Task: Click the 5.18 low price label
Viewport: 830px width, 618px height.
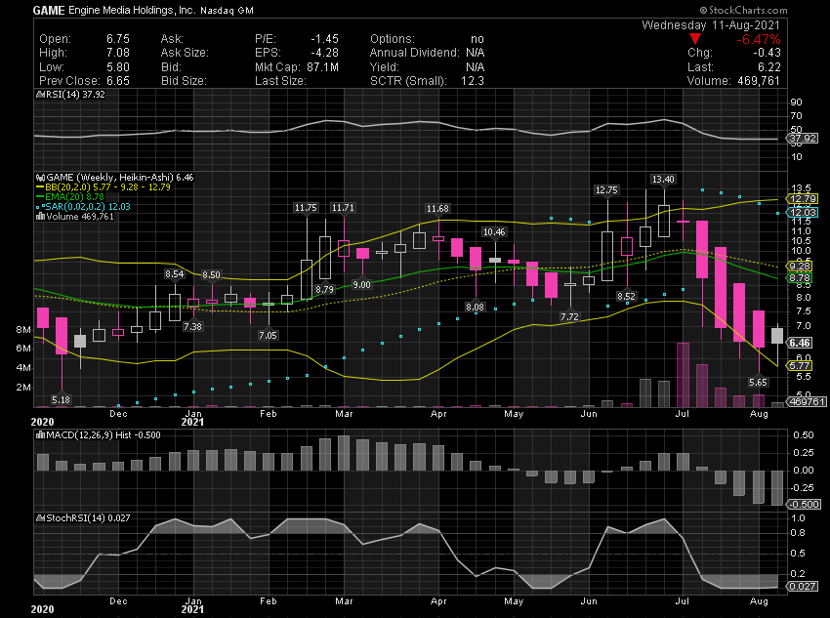Action: point(62,399)
